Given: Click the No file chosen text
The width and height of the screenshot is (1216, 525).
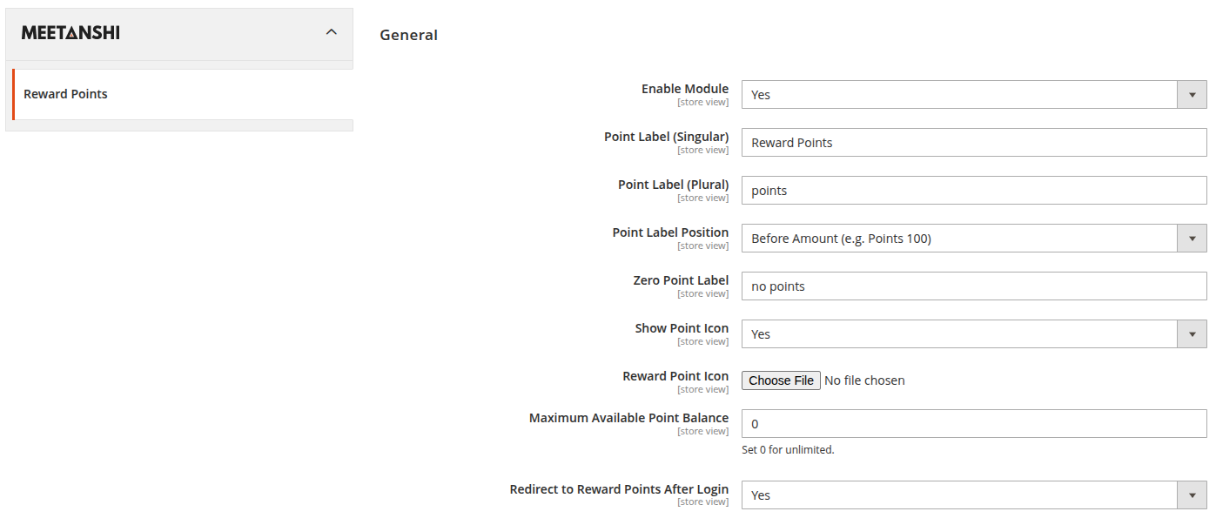Looking at the screenshot, I should pos(864,380).
